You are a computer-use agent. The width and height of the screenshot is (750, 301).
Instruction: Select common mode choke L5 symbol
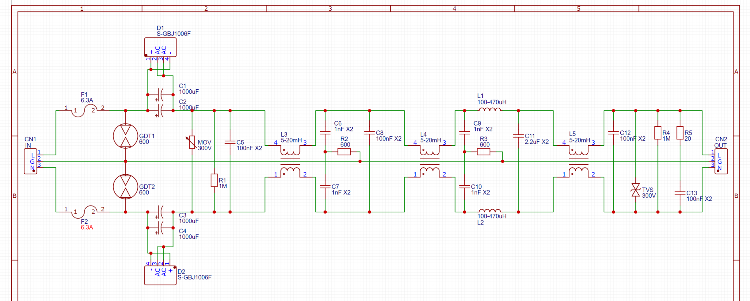pos(579,161)
